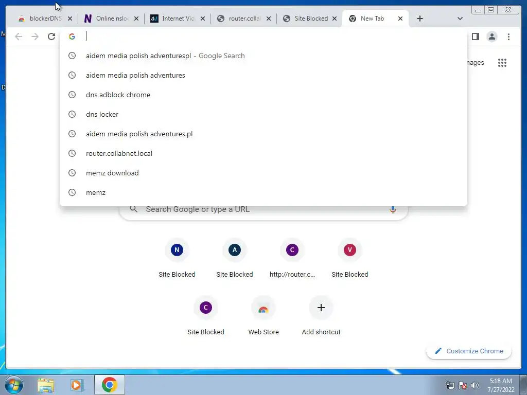Open the volume control in tray
This screenshot has height=395, width=527.
click(475, 385)
